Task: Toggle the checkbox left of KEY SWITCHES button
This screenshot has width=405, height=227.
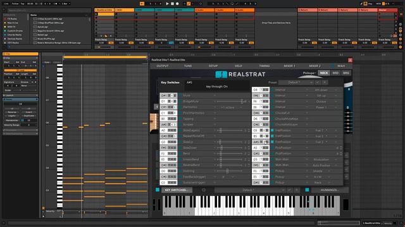Action: click(x=158, y=190)
